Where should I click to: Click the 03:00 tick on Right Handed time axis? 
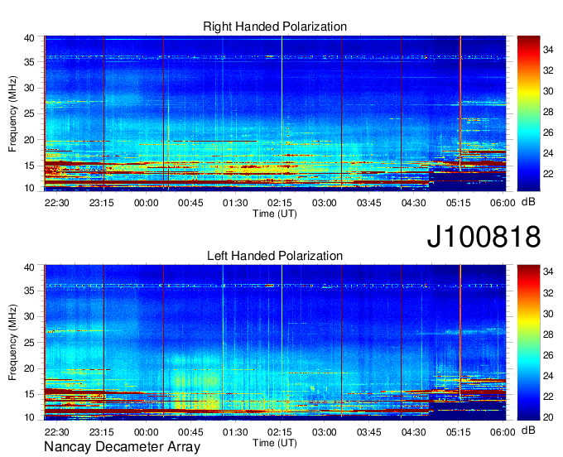point(325,203)
